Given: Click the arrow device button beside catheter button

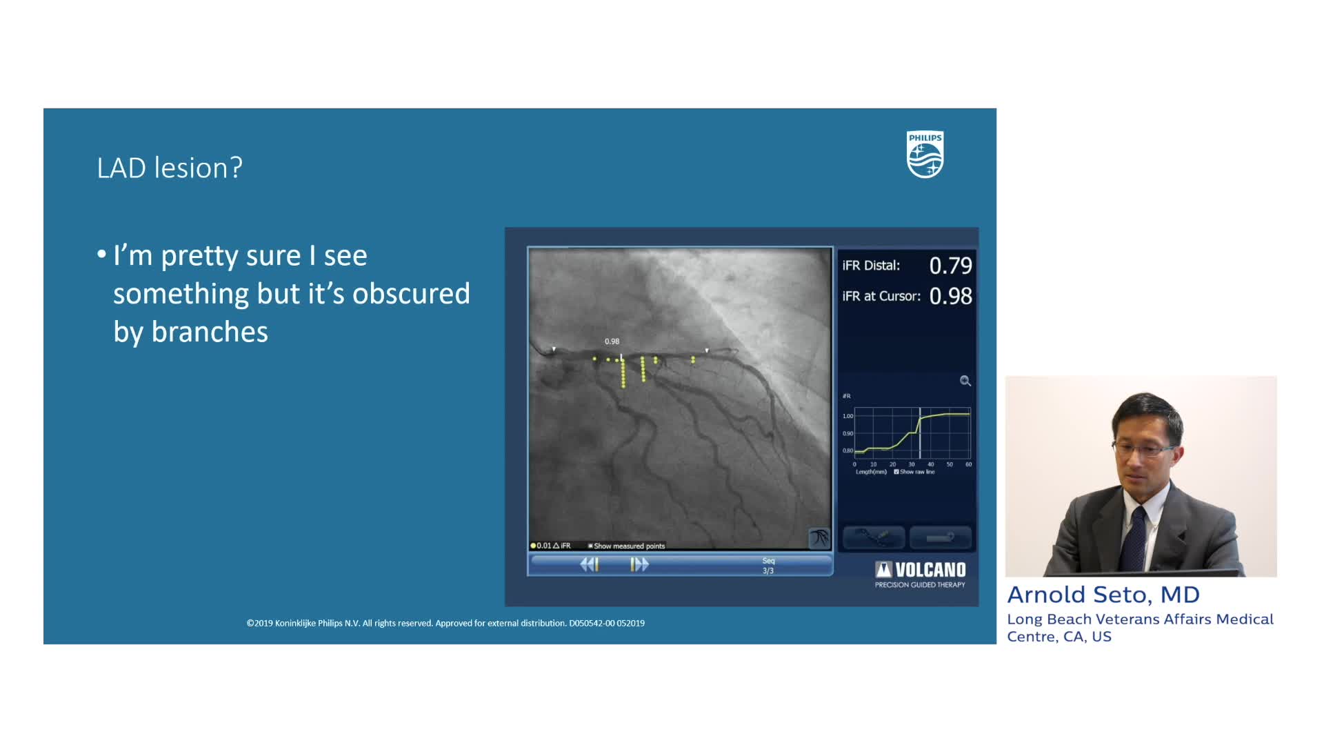Looking at the screenshot, I should pos(940,537).
